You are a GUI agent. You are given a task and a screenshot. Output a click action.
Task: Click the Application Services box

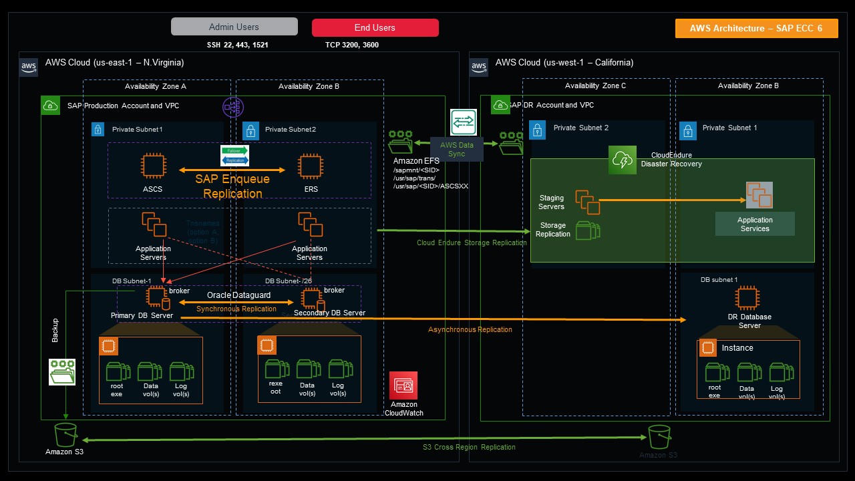(755, 224)
